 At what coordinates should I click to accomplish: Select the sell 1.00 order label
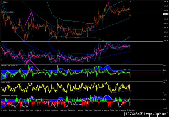(8, 12)
